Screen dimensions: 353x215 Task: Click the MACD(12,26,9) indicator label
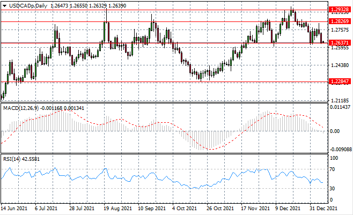tap(21, 108)
